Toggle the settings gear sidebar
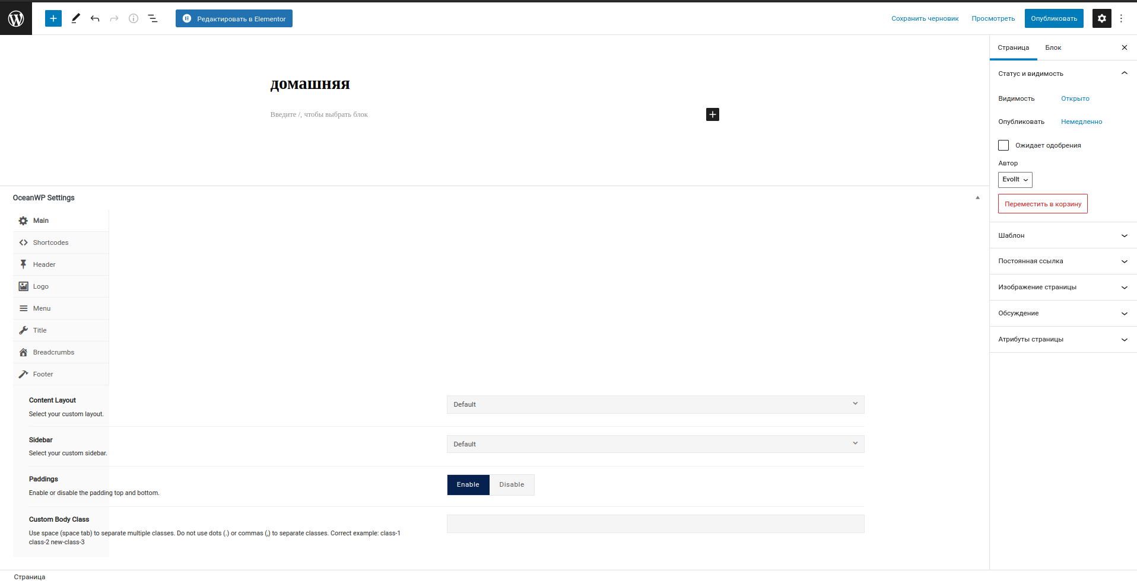1137x581 pixels. point(1102,18)
